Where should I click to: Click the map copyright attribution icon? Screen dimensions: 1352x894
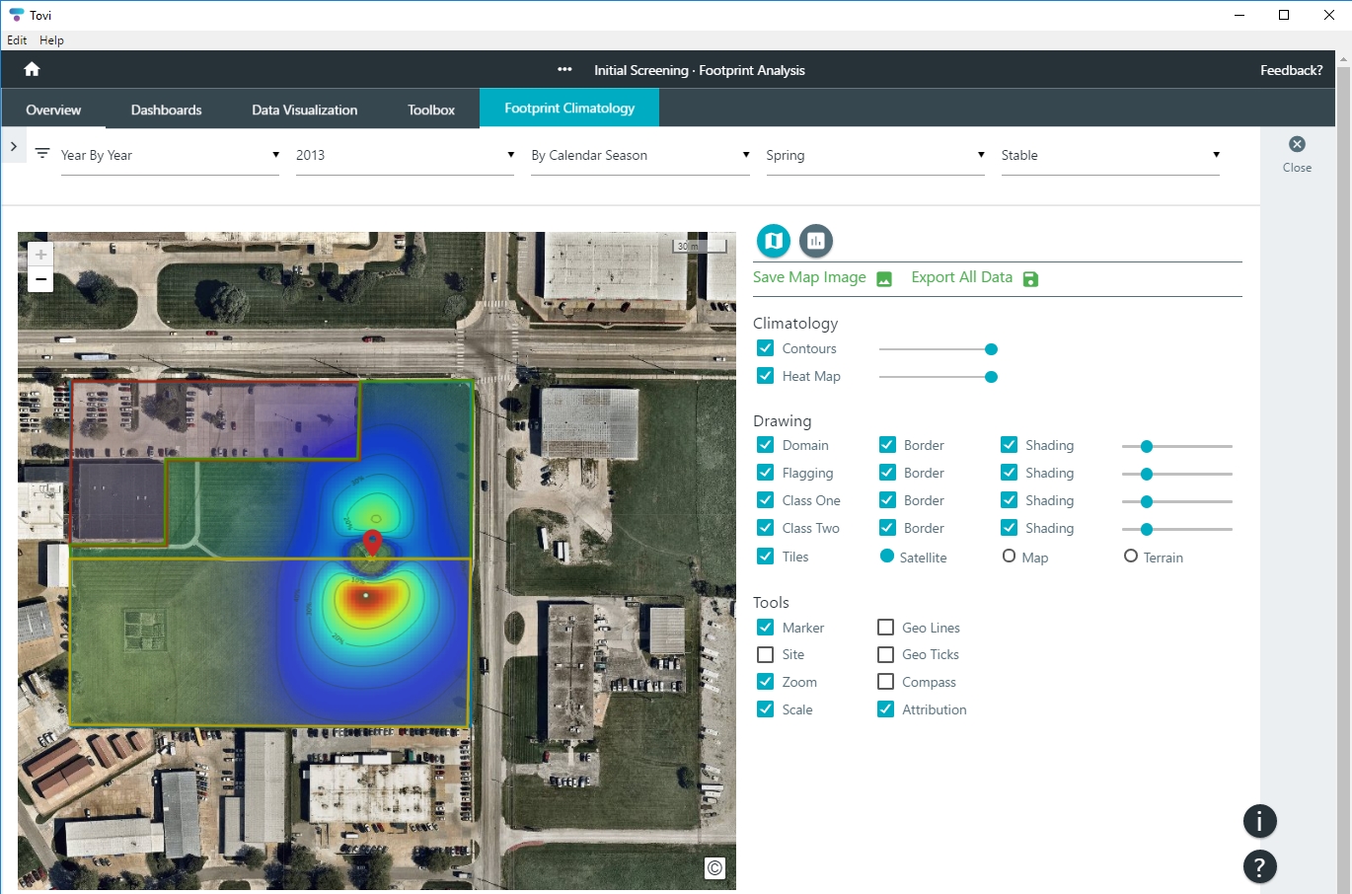tap(714, 867)
